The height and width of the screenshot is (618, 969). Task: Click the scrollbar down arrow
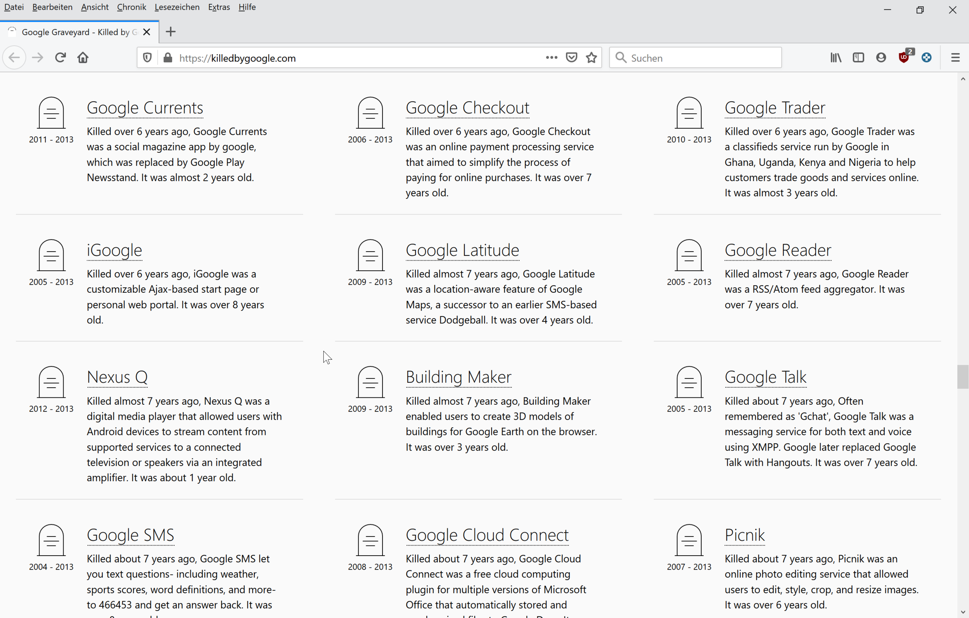point(962,612)
